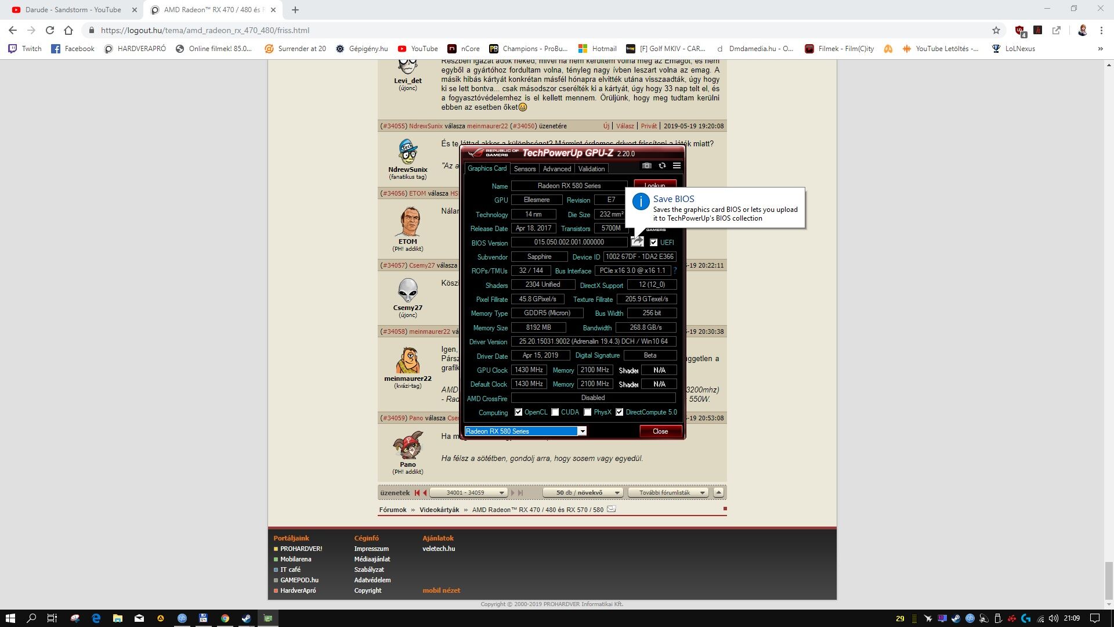The height and width of the screenshot is (627, 1114).
Task: Open File Explorer from the taskbar
Action: click(117, 618)
